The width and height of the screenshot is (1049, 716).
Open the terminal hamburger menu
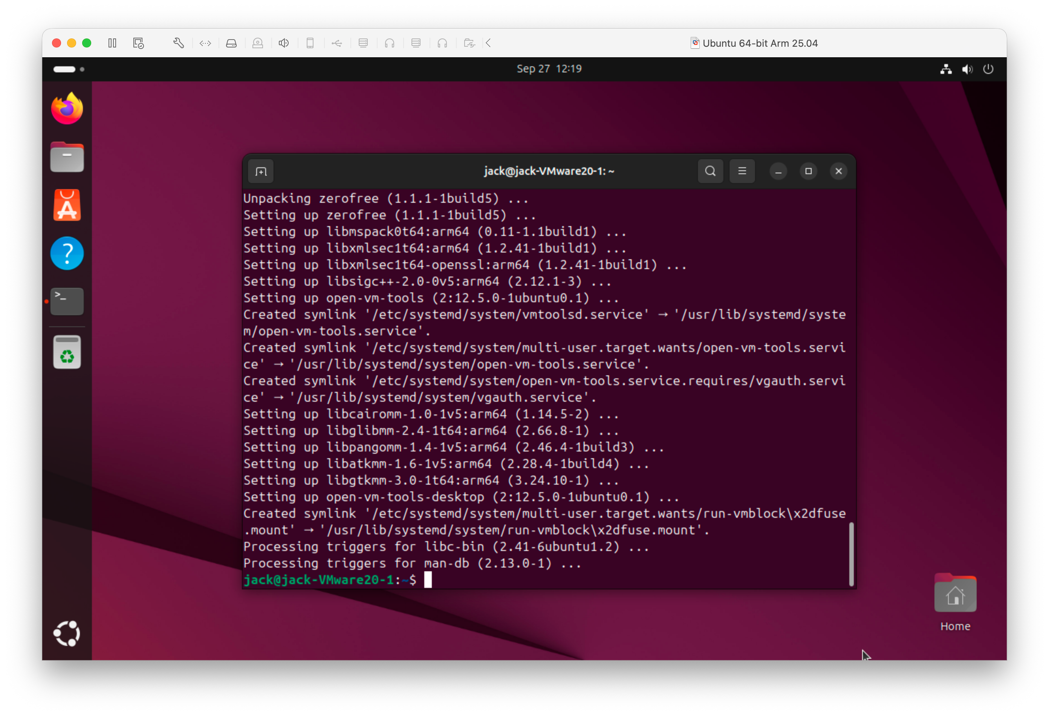742,171
